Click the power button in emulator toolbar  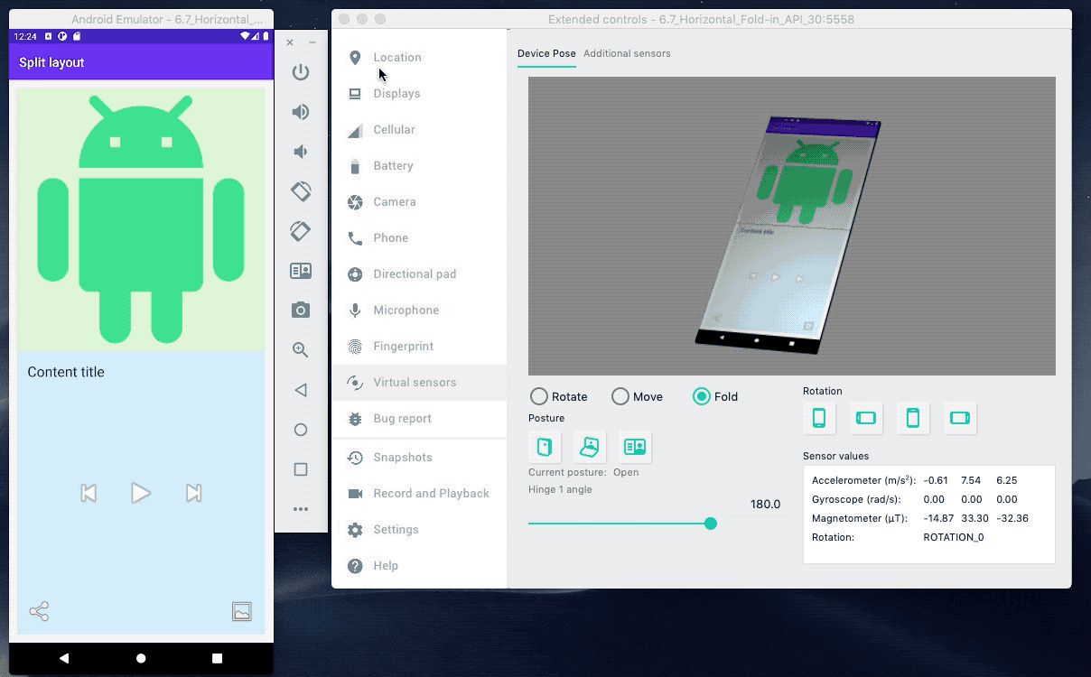pyautogui.click(x=301, y=72)
